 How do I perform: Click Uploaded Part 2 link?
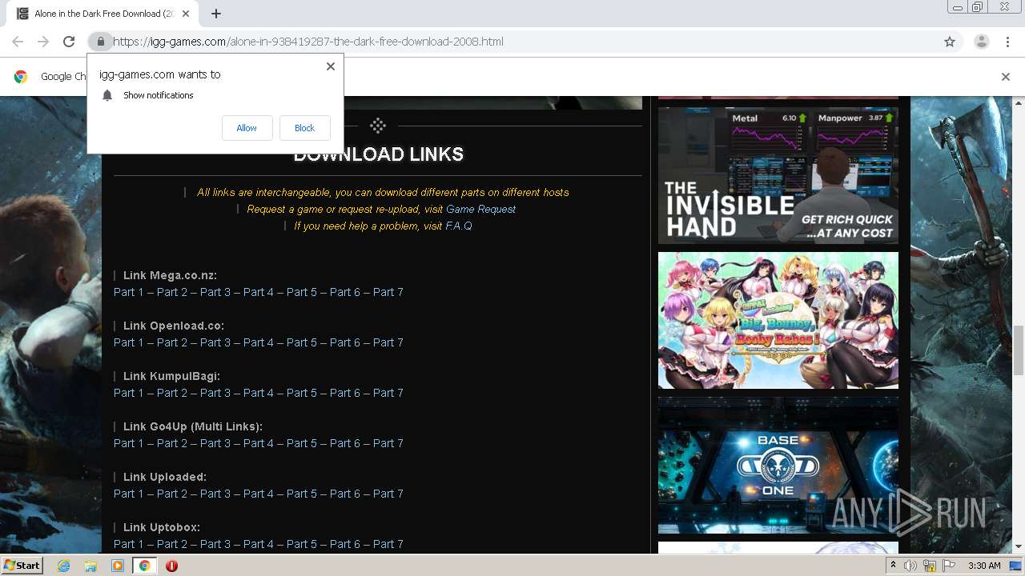(x=172, y=494)
